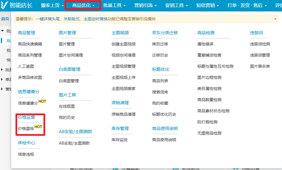Open 违禁词检测 page
This screenshot has height=170, width=282.
click(x=260, y=44)
